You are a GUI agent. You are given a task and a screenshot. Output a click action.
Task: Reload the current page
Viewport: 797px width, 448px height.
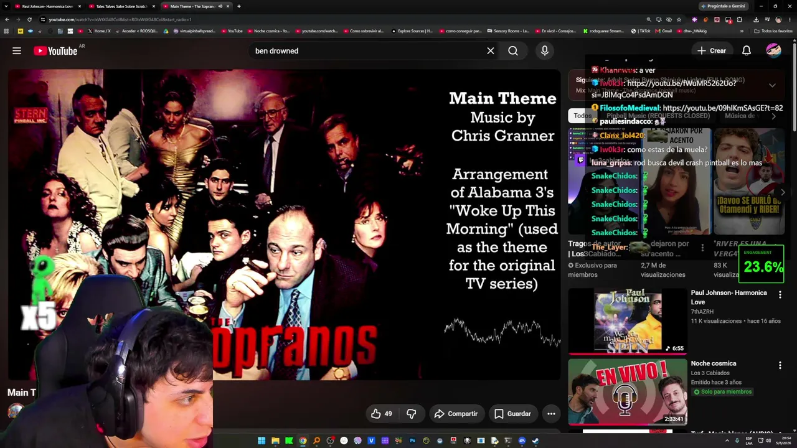(29, 19)
